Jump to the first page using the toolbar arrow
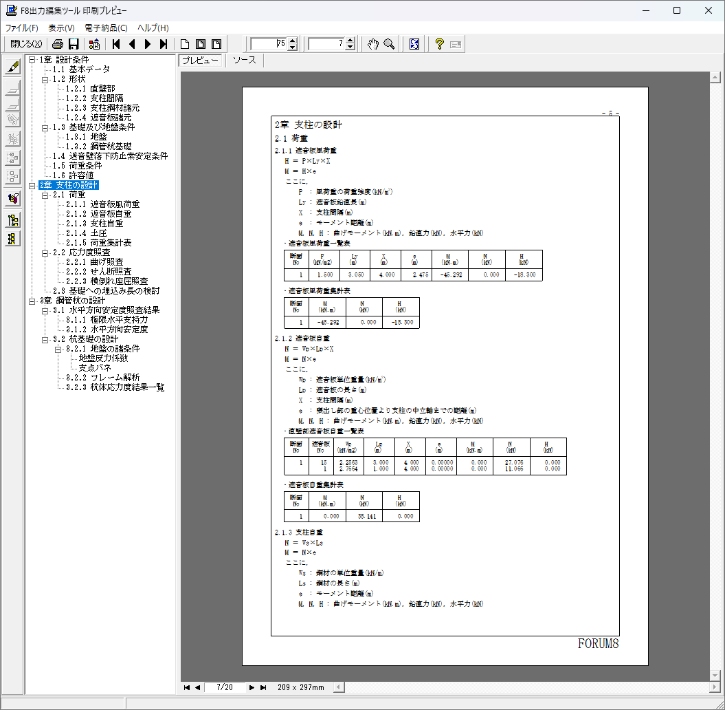Screen dimensions: 725x710 (x=116, y=44)
